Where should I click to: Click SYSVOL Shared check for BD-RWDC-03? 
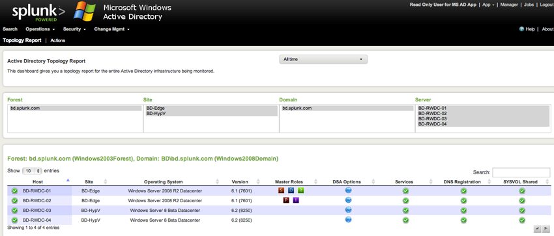522,211
